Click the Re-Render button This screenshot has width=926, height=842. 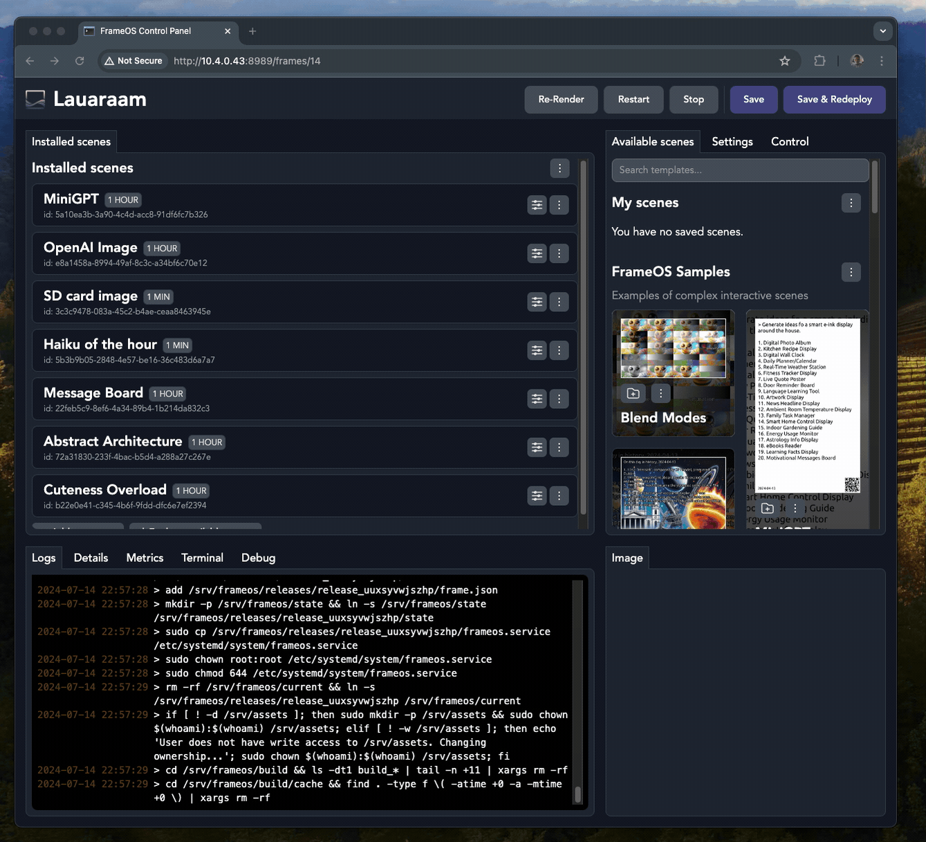click(x=561, y=100)
